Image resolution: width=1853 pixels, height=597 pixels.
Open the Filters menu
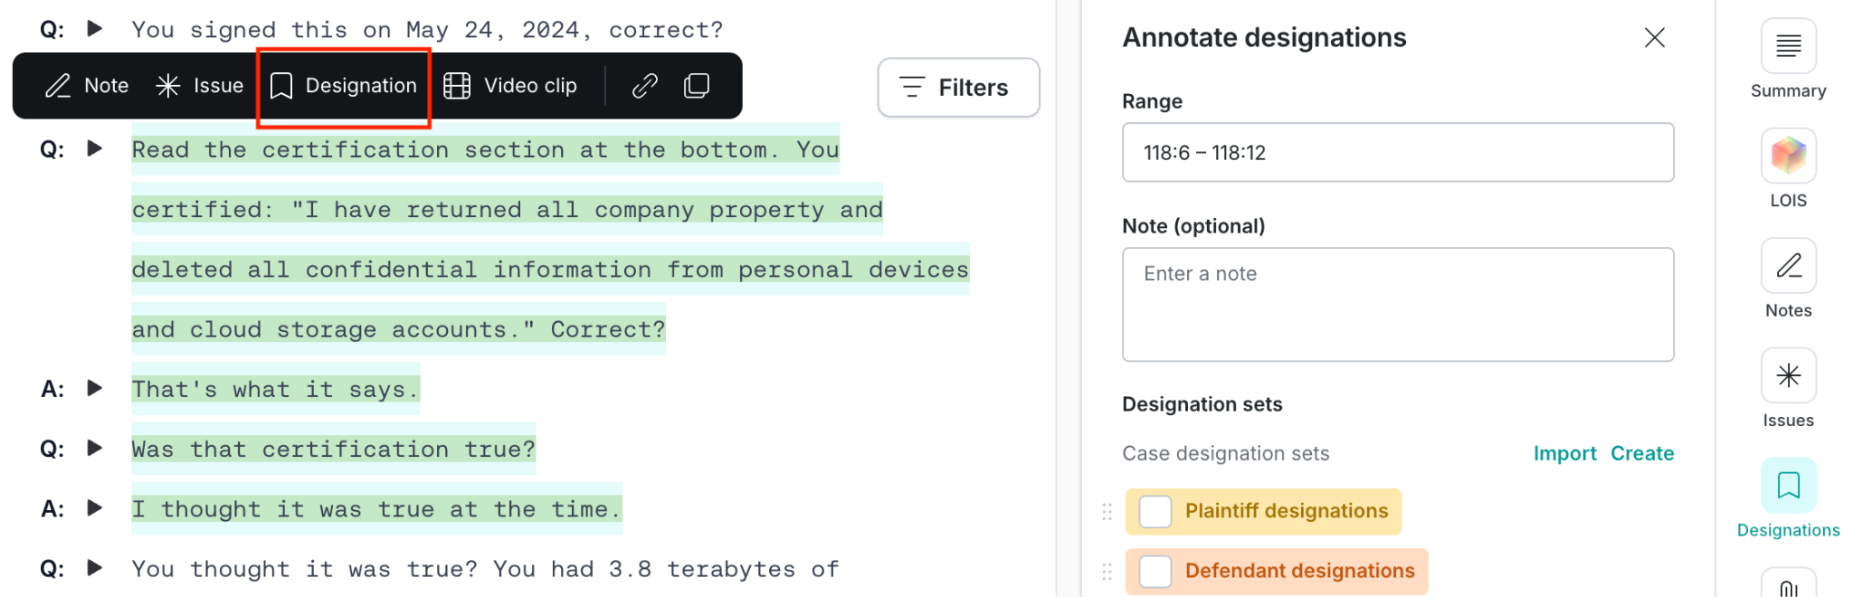click(x=958, y=88)
